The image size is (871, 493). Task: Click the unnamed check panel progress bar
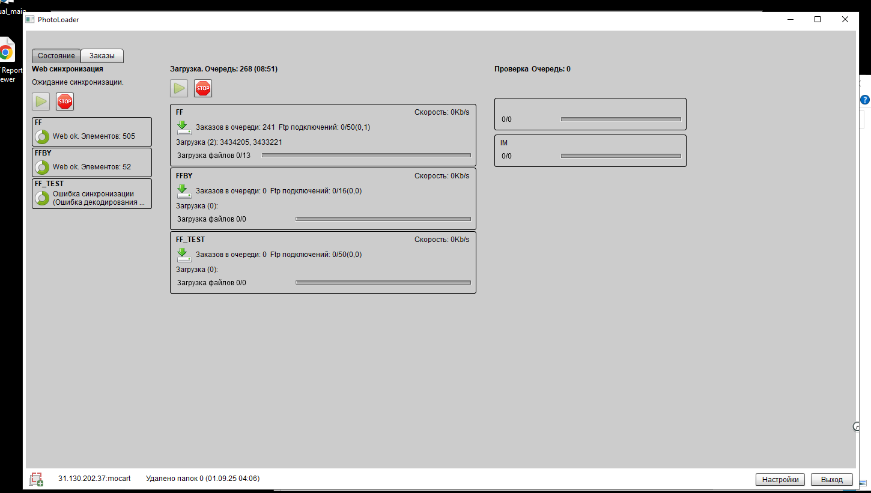[621, 119]
